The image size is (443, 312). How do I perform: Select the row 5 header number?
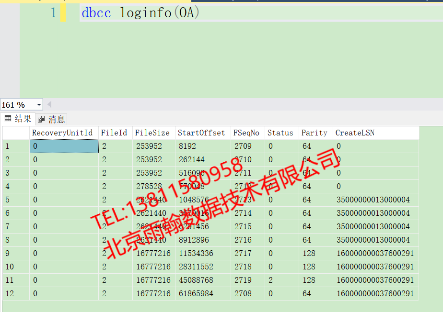(x=16, y=200)
